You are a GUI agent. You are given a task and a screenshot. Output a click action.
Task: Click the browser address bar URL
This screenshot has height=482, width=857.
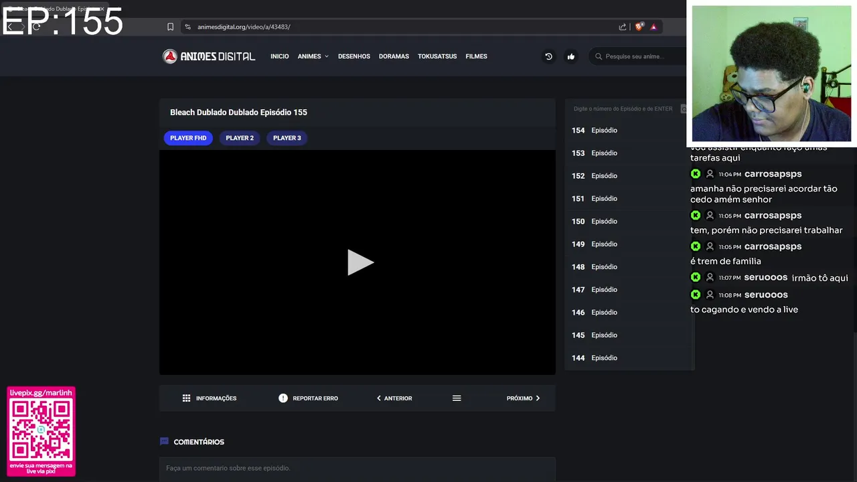244,27
